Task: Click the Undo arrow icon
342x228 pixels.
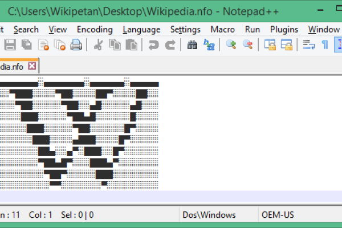Action: point(153,45)
